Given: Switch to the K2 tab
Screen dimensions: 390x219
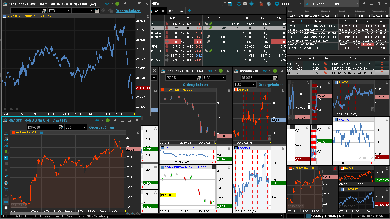Looking at the screenshot, I should coord(156,11).
